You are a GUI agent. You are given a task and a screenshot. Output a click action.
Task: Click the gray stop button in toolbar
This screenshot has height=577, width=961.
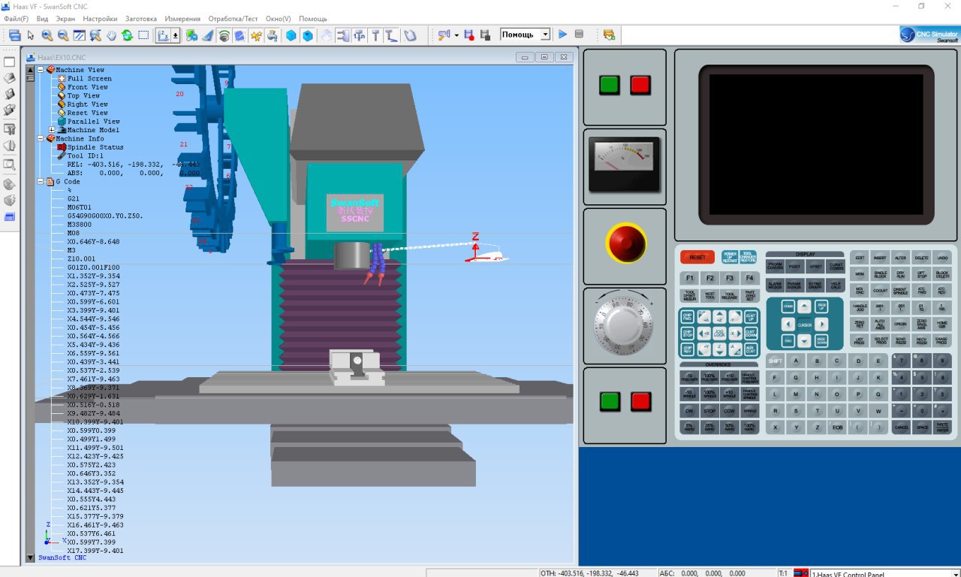click(579, 35)
